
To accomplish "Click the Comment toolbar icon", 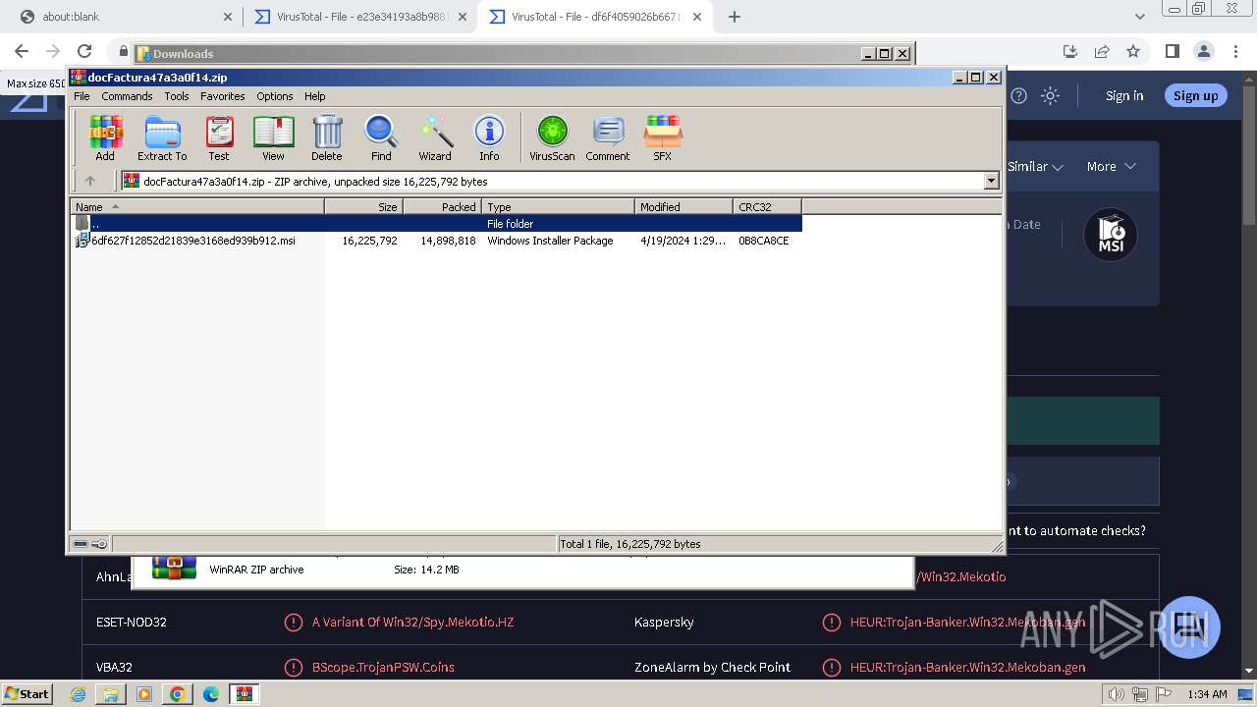I will click(x=608, y=137).
